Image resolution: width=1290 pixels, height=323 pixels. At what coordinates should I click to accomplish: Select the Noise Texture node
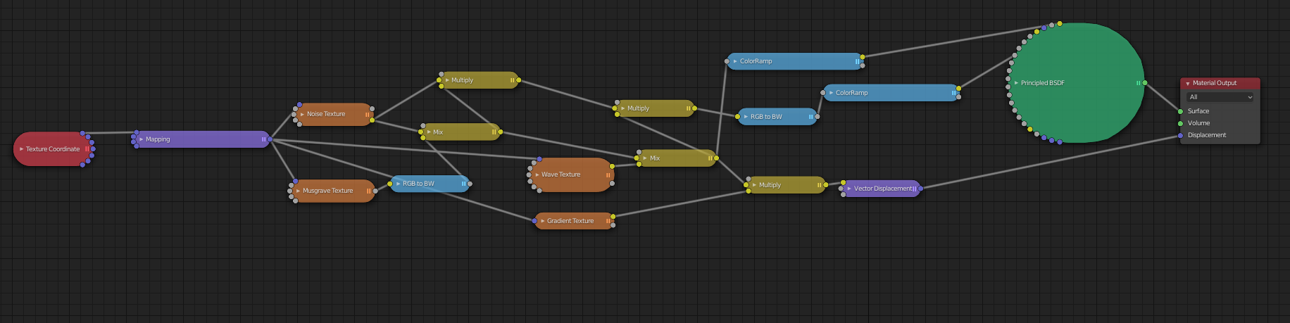click(334, 114)
